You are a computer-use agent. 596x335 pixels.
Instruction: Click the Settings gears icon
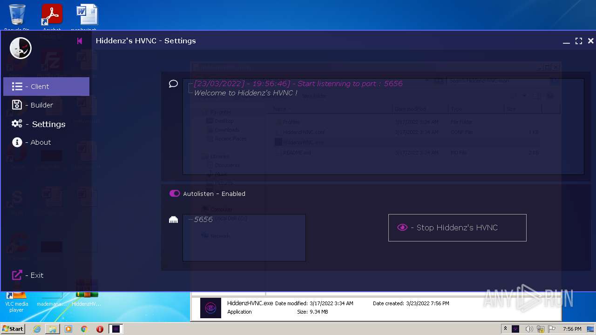[17, 124]
